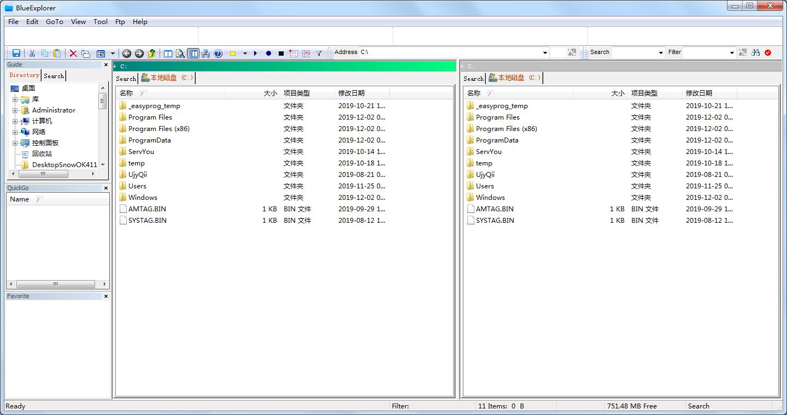The image size is (787, 415).
Task: Open the Filter combo dropdown arrow
Action: pos(732,52)
